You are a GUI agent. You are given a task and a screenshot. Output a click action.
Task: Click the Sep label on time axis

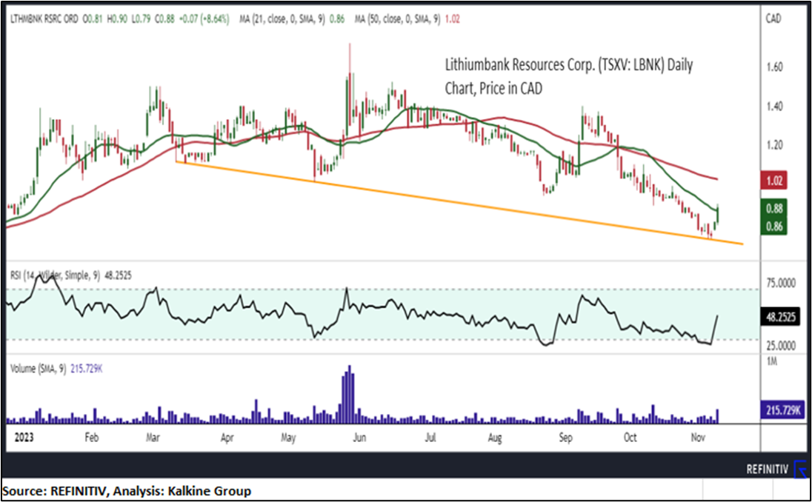[565, 438]
